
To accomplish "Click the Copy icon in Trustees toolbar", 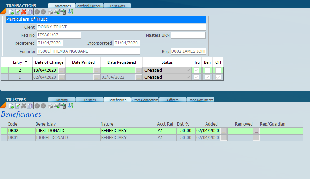I will click(30, 106).
